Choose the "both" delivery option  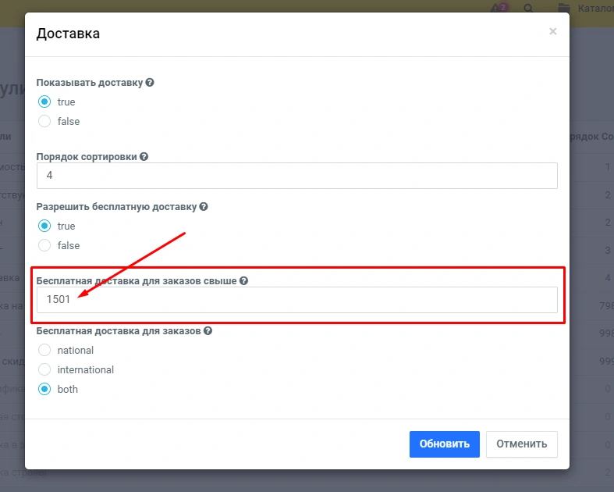[x=44, y=389]
